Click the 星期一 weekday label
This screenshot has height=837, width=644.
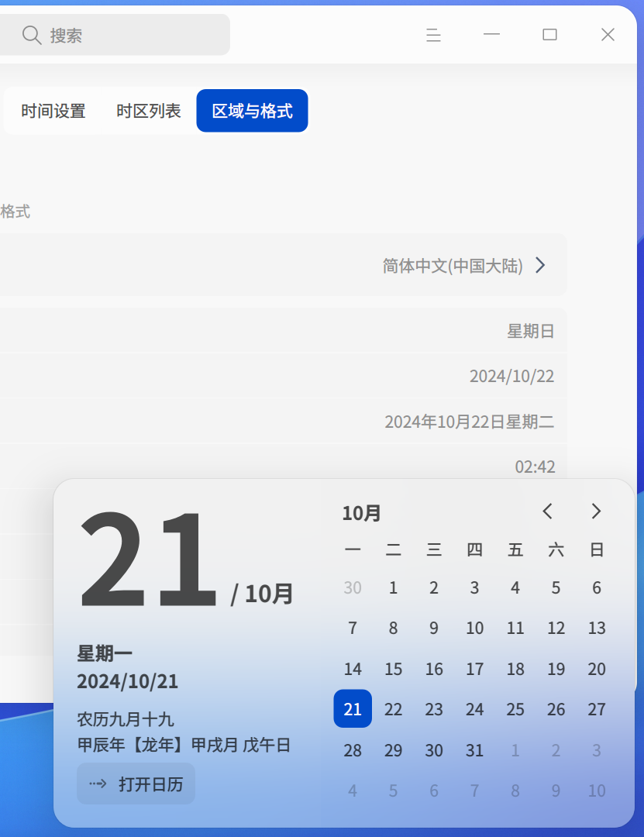[x=105, y=653]
